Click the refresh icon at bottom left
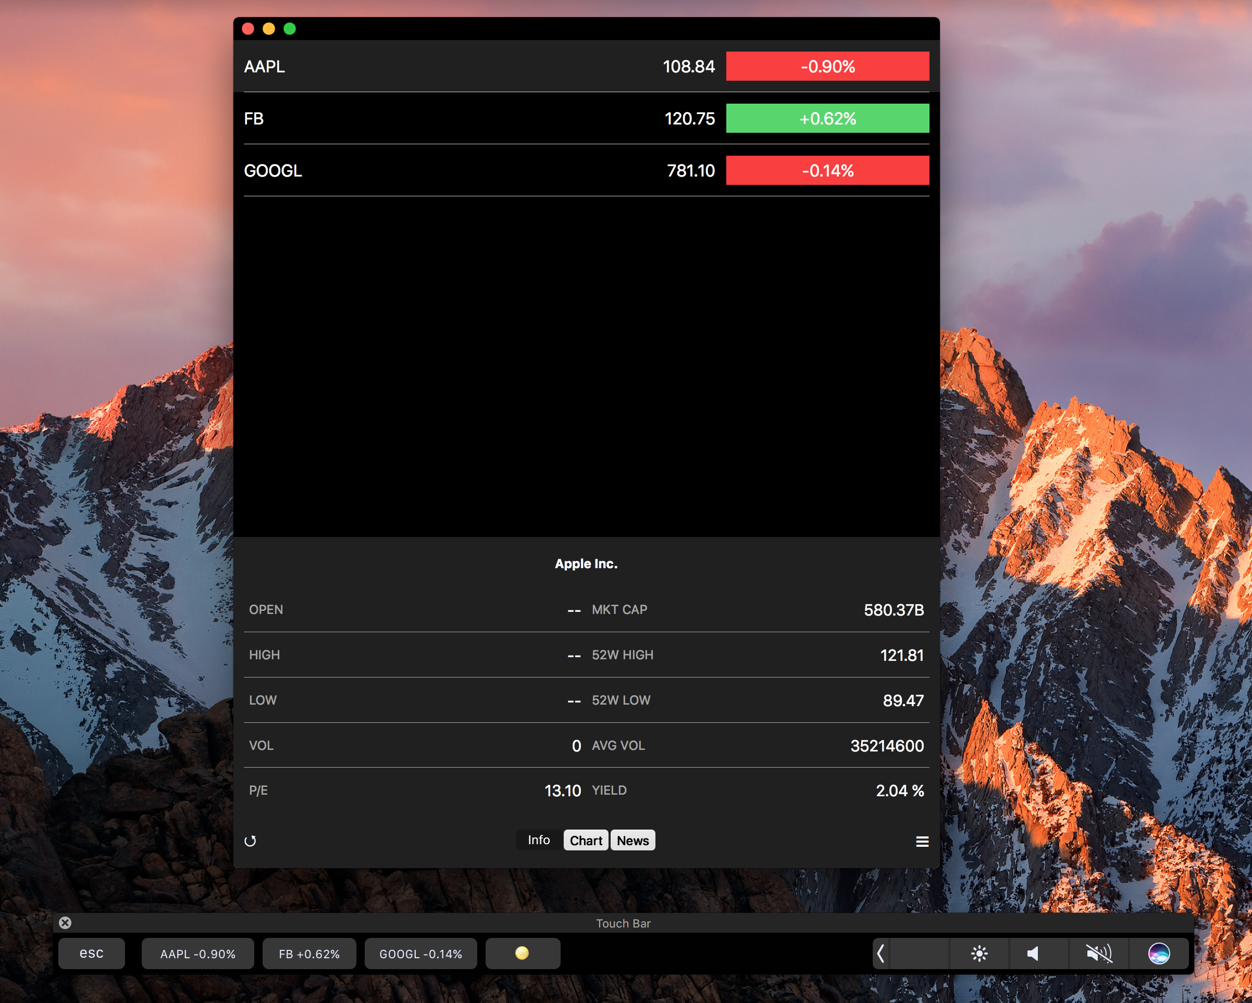The image size is (1252, 1003). 250,841
